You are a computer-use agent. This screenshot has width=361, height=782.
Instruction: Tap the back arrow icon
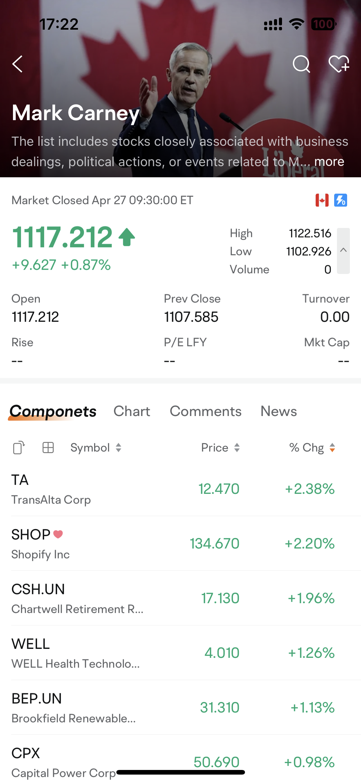(x=18, y=64)
